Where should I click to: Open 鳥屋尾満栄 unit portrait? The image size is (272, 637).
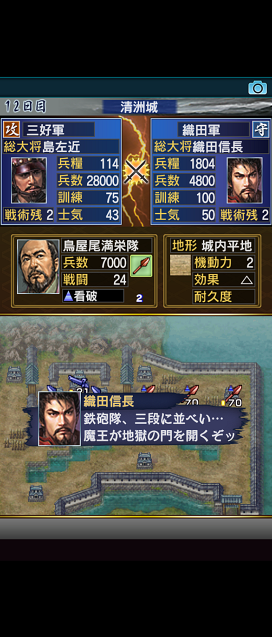pyautogui.click(x=38, y=267)
